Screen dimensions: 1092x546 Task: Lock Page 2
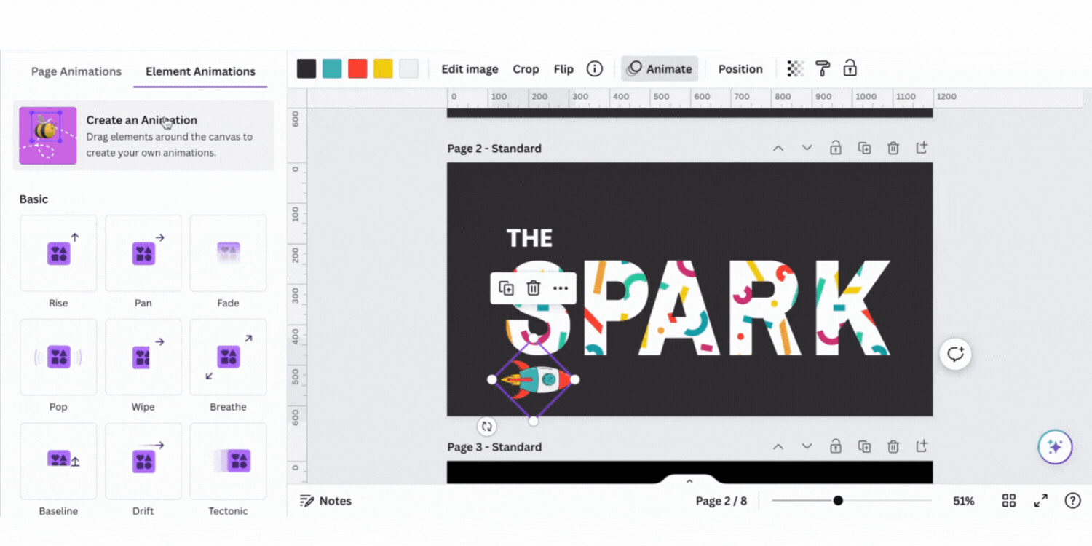pos(836,148)
